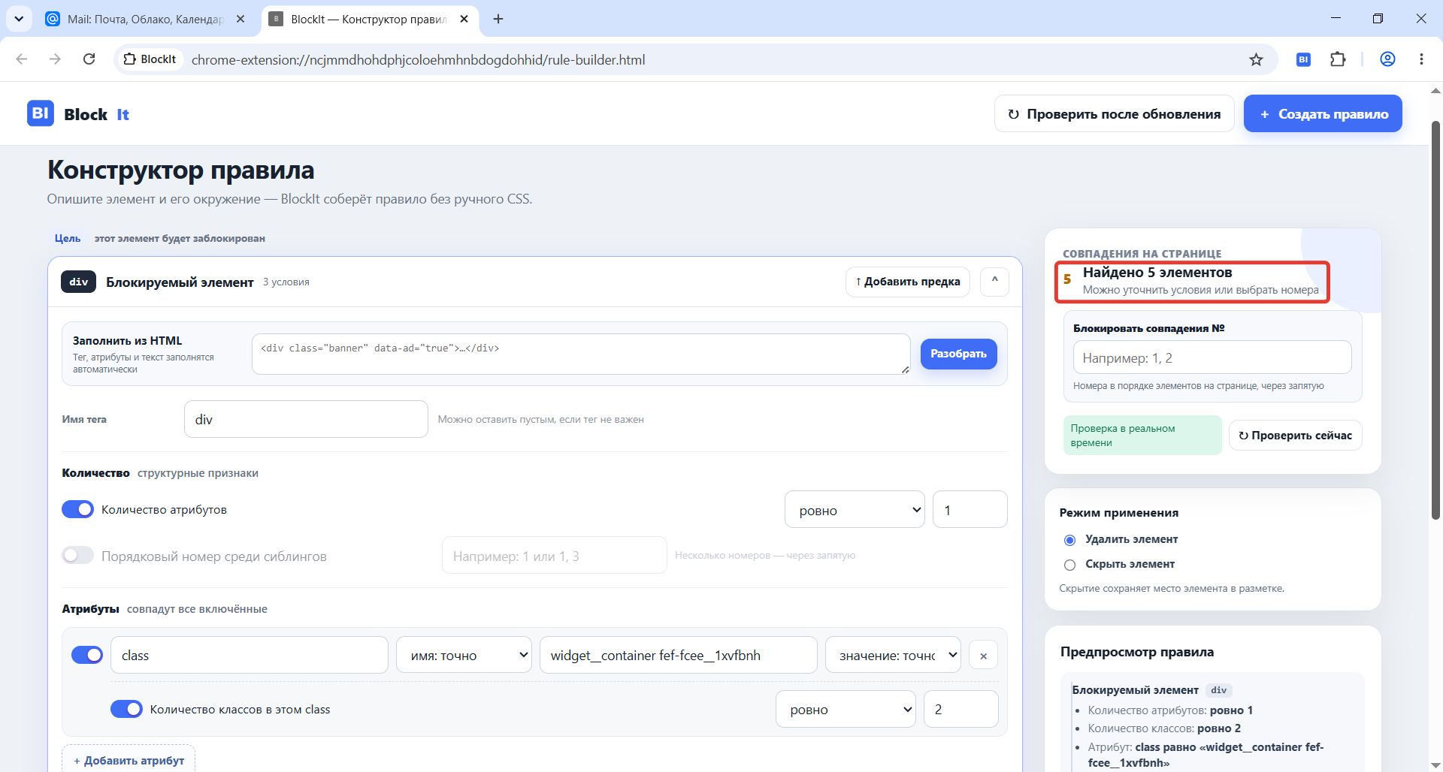This screenshot has height=772, width=1443.
Task: Enable Порядковый номер среди сиблингов switch
Action: pyautogui.click(x=78, y=555)
